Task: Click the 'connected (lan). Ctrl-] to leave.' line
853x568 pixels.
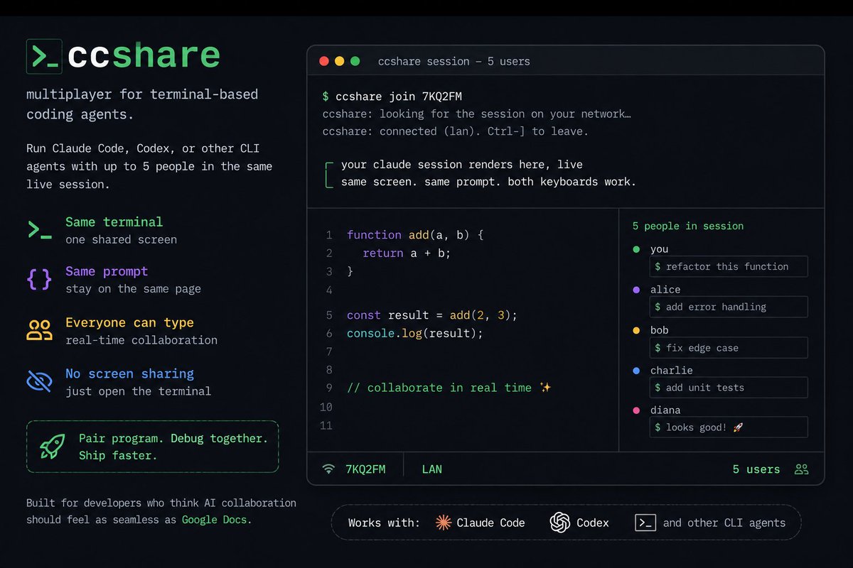Action: point(456,131)
